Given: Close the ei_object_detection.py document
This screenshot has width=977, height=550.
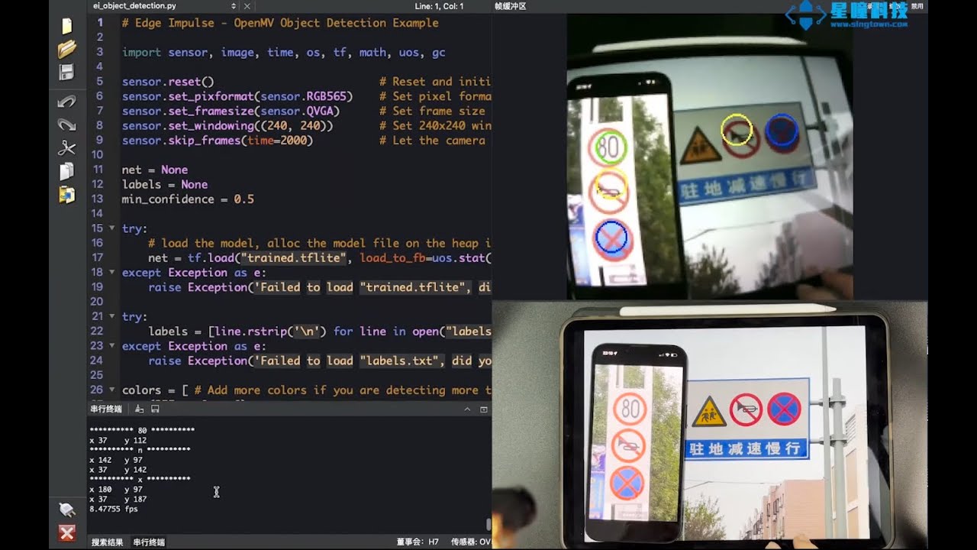Looking at the screenshot, I should point(247,6).
